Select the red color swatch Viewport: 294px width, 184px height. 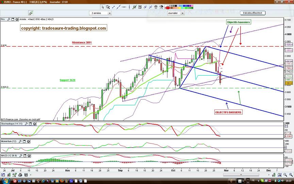(x=168, y=8)
